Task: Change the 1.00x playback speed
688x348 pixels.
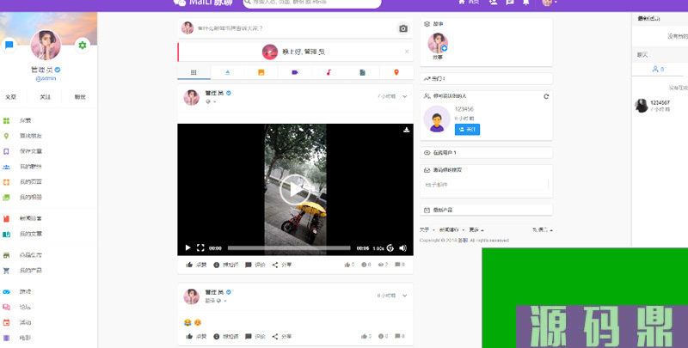Action: tap(378, 248)
